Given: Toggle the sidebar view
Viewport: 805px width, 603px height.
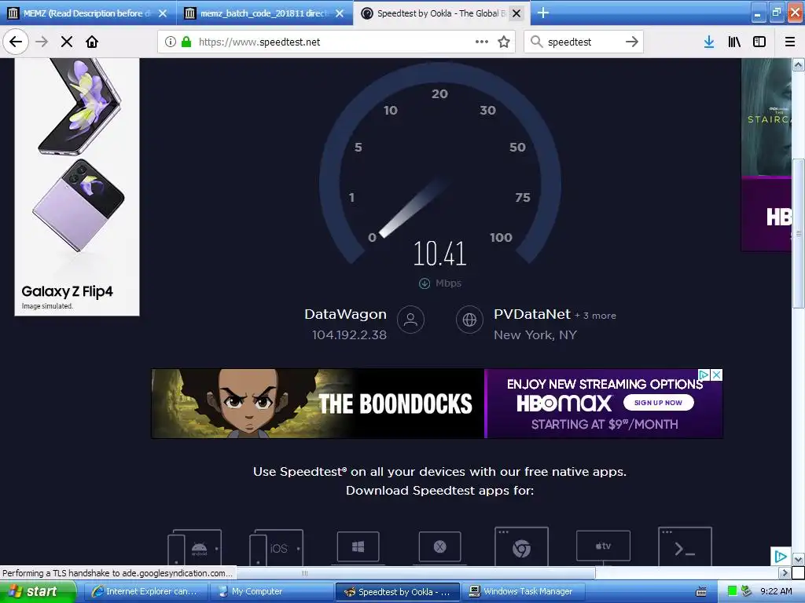Looking at the screenshot, I should pyautogui.click(x=759, y=42).
